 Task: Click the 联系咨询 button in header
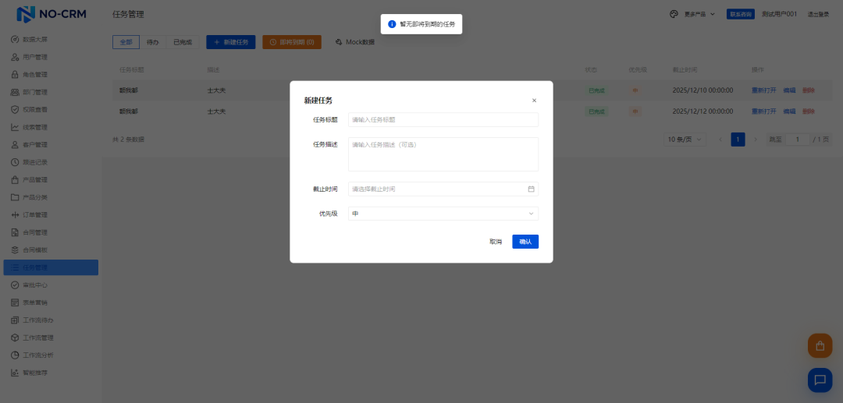coord(740,14)
